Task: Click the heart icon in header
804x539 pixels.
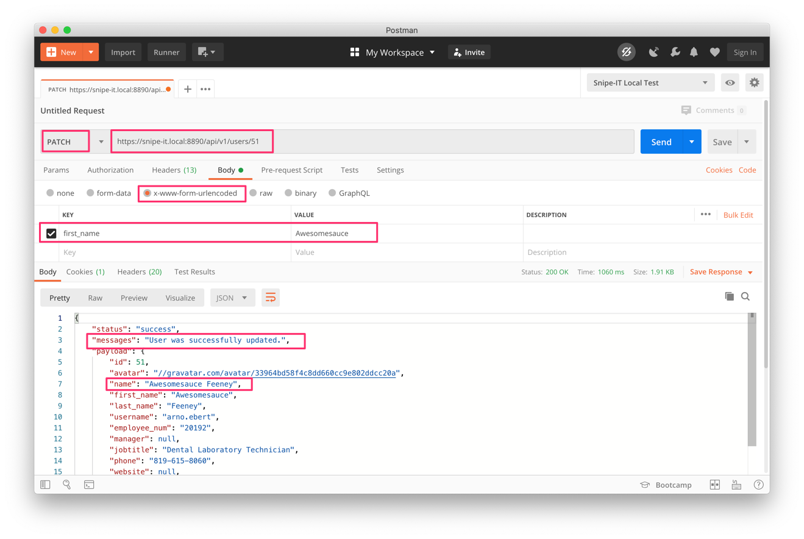Action: coord(714,52)
